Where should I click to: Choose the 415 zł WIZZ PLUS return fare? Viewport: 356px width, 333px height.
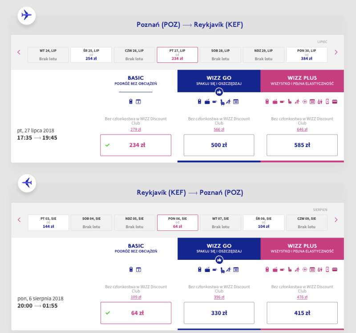tap(302, 313)
